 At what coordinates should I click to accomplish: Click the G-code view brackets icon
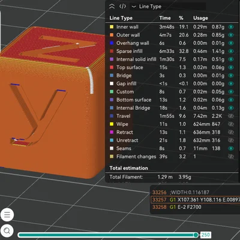pyautogui.click(x=122, y=7)
